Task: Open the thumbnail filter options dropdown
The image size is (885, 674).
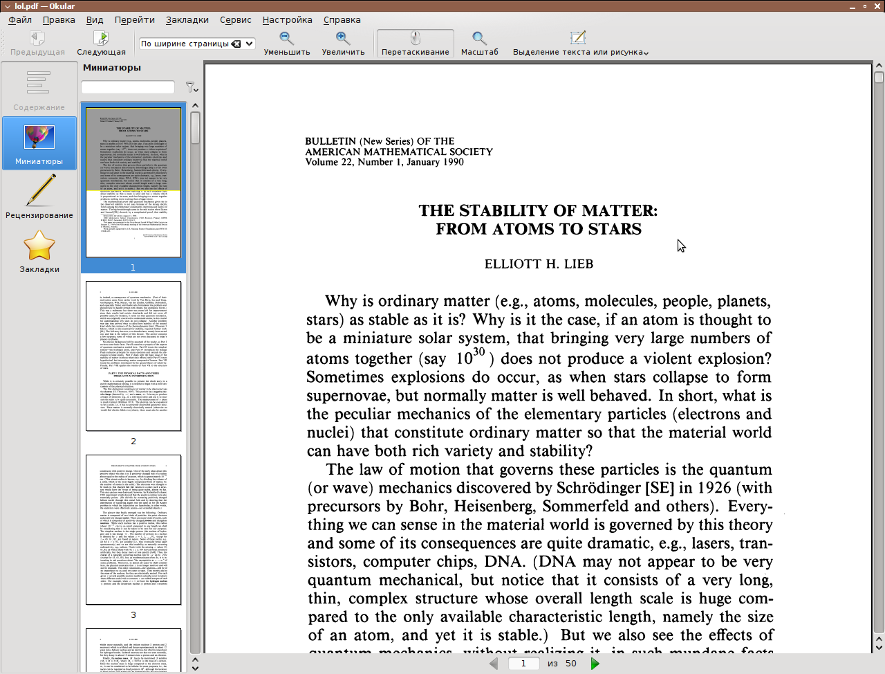Action: (x=192, y=87)
